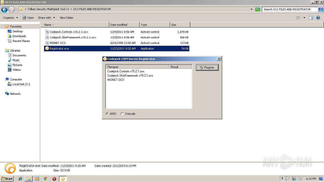Click the red Opera taskbar icon
This screenshot has height=182, width=324.
click(54, 179)
